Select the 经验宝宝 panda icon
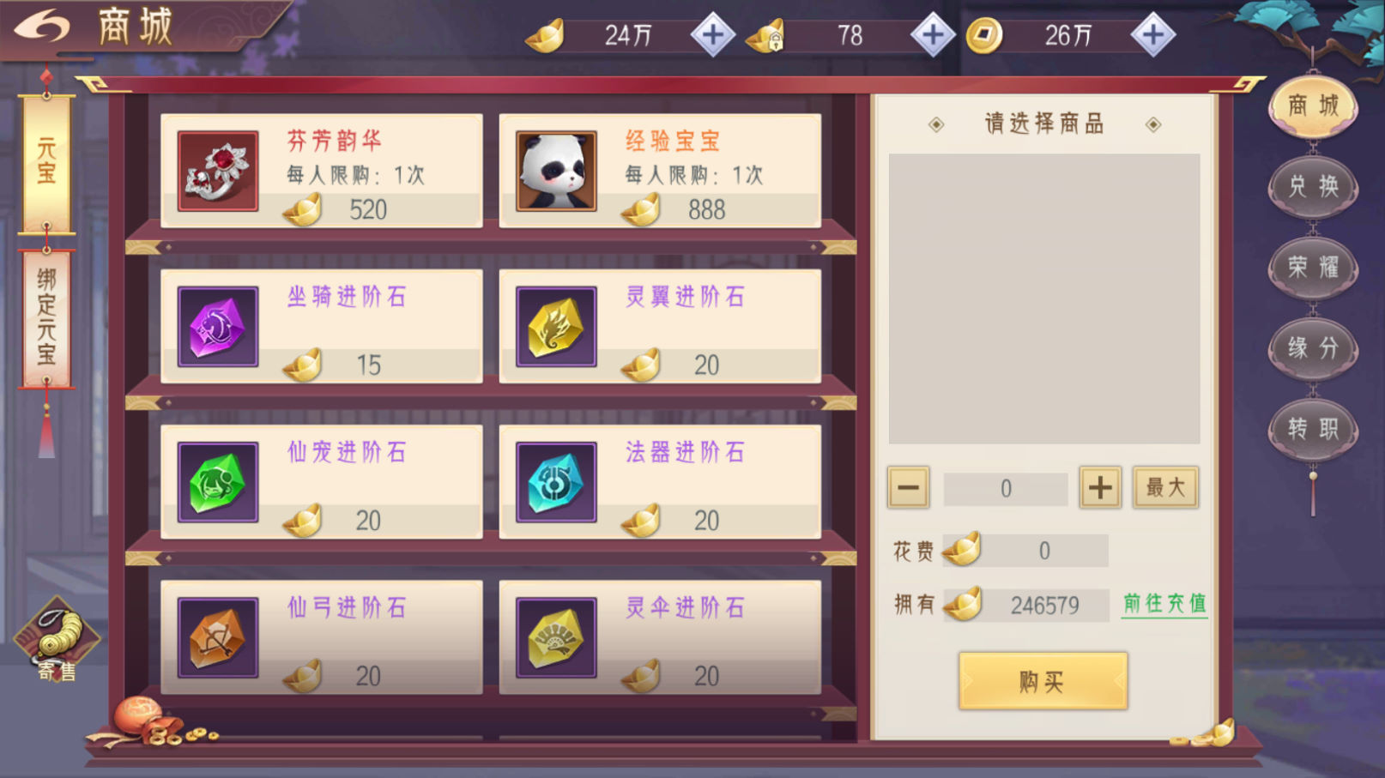The height and width of the screenshot is (778, 1385). pos(556,171)
